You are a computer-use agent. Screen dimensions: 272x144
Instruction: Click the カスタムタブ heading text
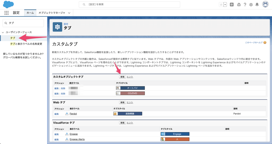coord(65,44)
